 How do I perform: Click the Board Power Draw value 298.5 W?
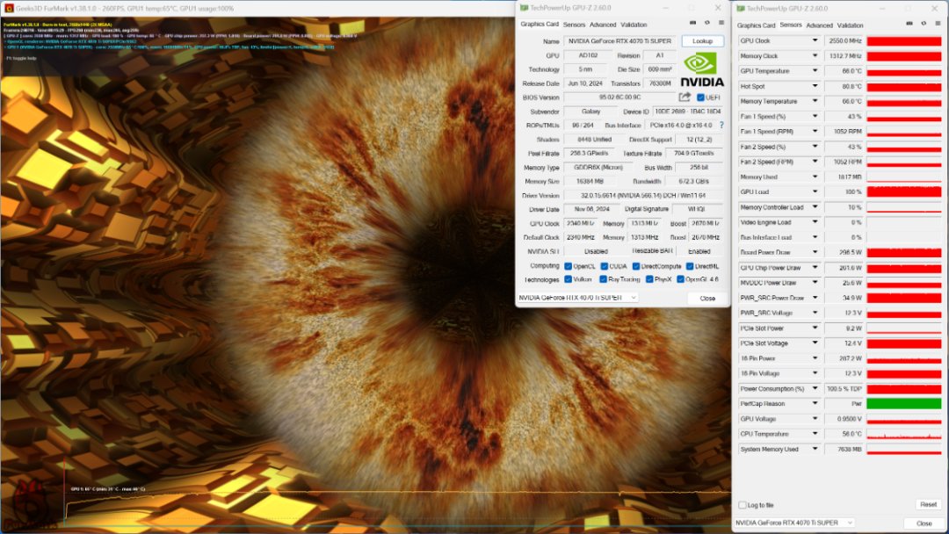[844, 252]
